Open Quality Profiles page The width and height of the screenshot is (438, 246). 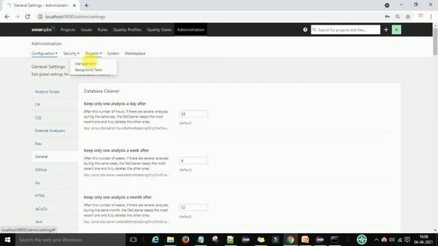(x=127, y=29)
